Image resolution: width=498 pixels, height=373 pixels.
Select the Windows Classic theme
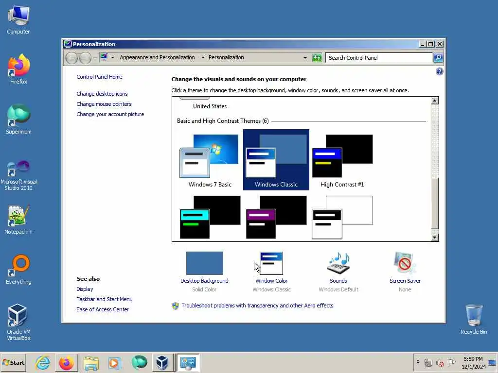point(276,160)
